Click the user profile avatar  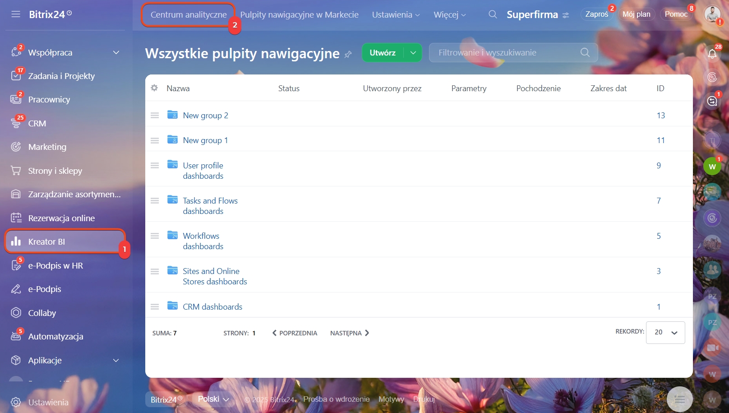(712, 14)
